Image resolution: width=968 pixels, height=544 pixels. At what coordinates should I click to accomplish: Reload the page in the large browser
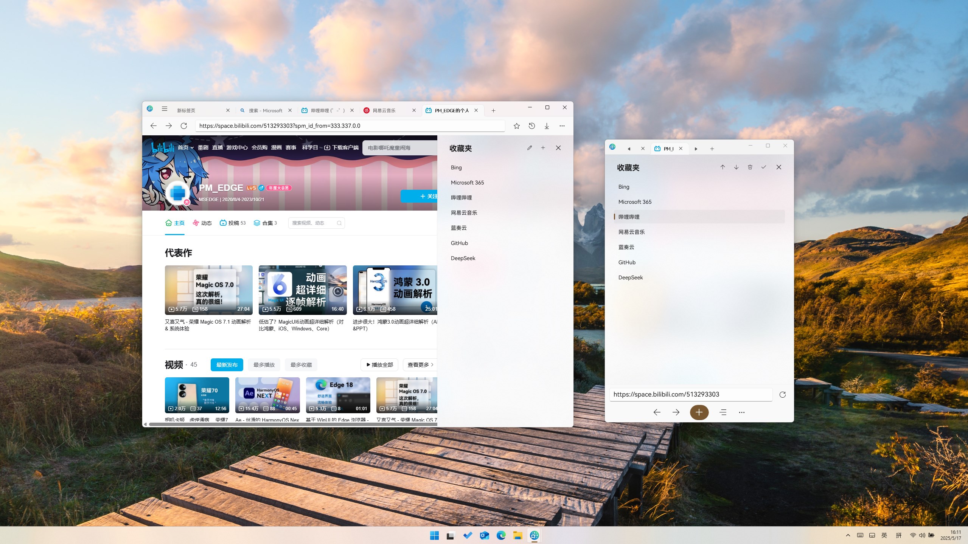184,126
